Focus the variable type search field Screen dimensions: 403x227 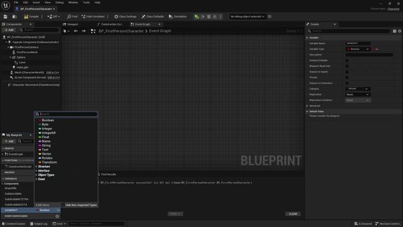pos(66,114)
